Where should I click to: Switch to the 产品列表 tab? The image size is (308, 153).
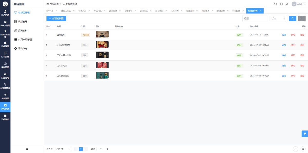point(98,11)
